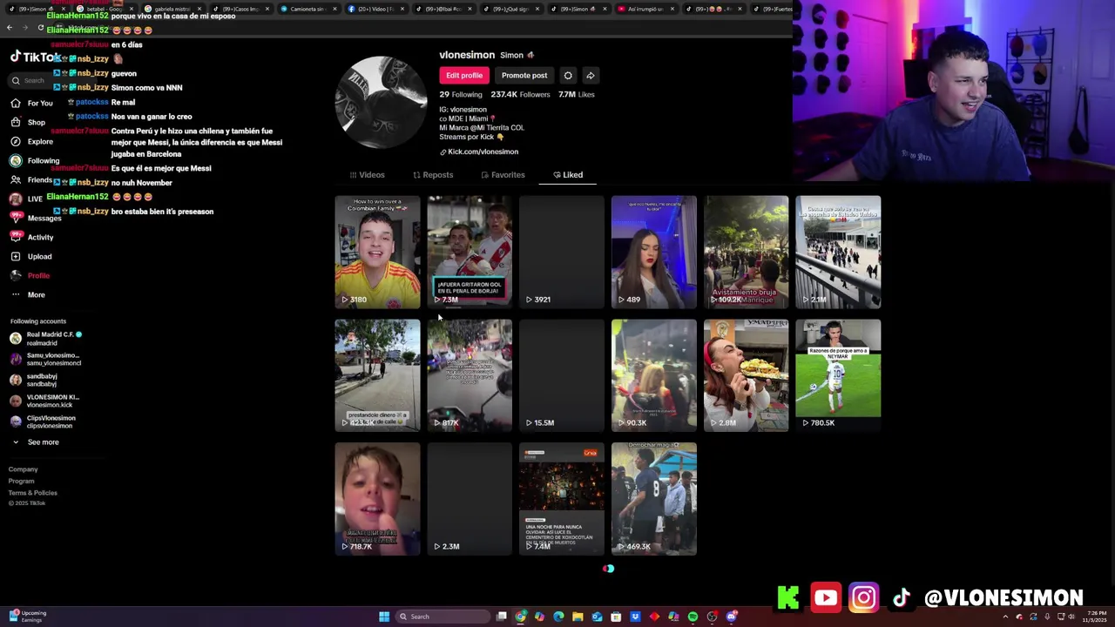Open the Shop section
The image size is (1115, 627).
tap(28, 122)
